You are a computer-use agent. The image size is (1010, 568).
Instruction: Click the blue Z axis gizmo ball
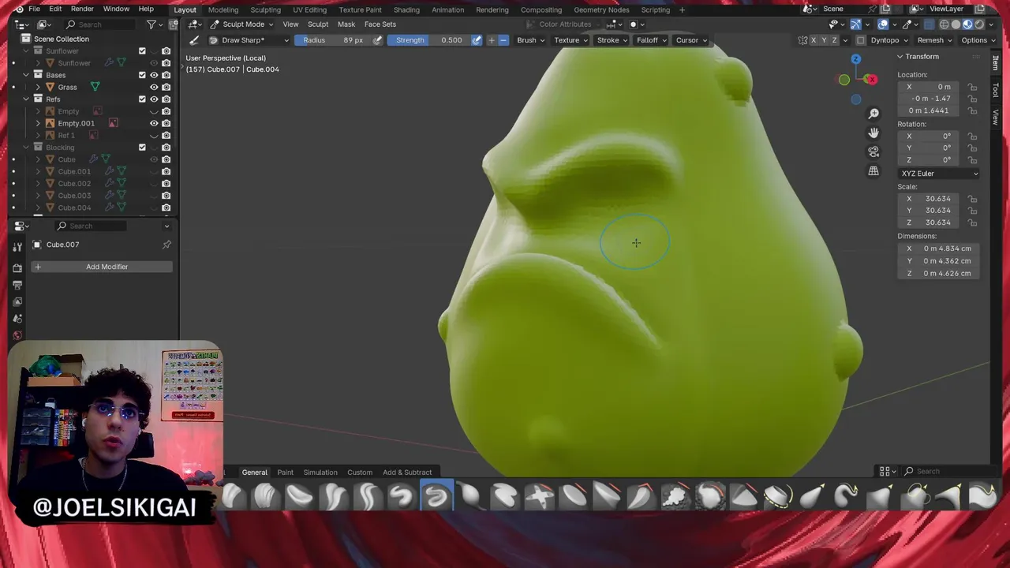(855, 60)
